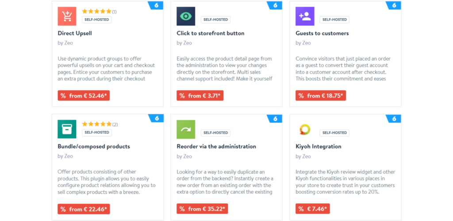Viewport: 453px width, 221px height.
Task: Open the Guests to customers title link
Action: pos(322,33)
